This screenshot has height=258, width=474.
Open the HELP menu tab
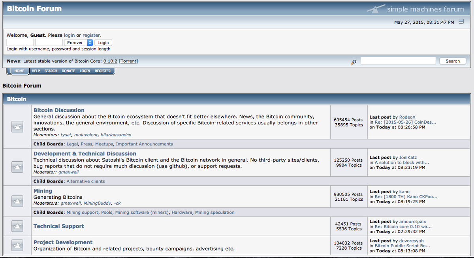(x=36, y=71)
